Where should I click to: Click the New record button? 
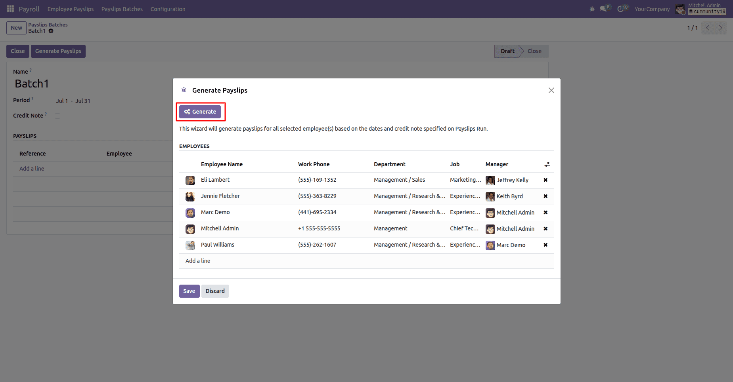tap(16, 28)
